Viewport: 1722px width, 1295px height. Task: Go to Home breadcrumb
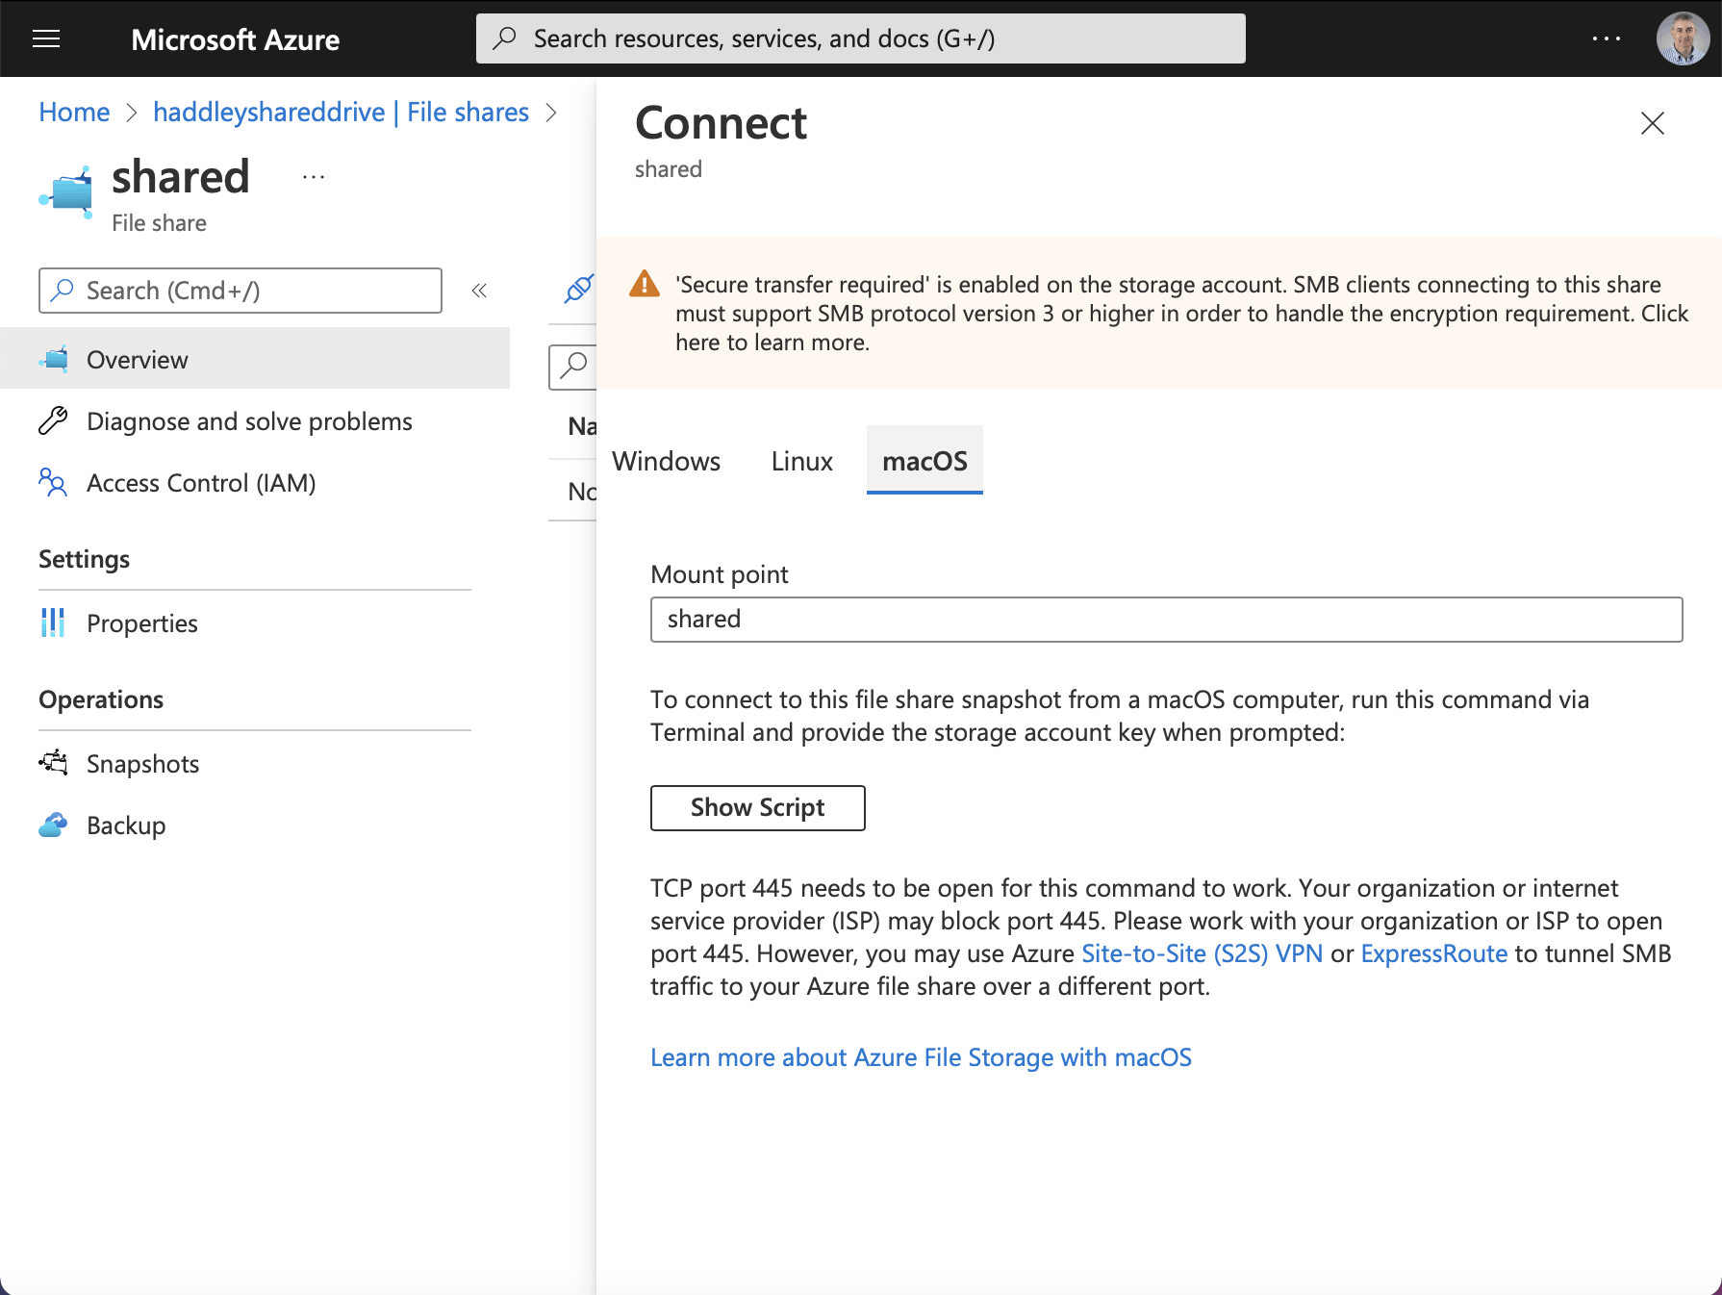tap(74, 113)
